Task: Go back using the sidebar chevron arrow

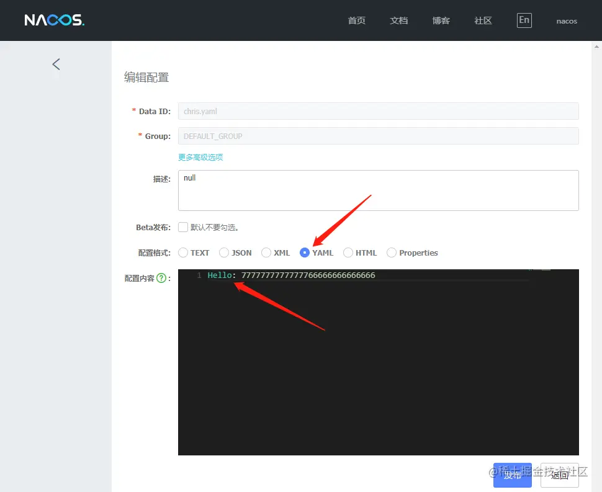Action: (x=56, y=64)
